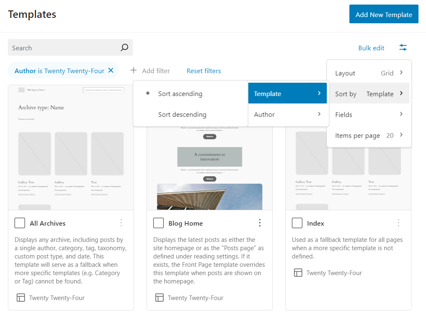Check the Blog Home template checkbox
The image size is (426, 315).
158,223
